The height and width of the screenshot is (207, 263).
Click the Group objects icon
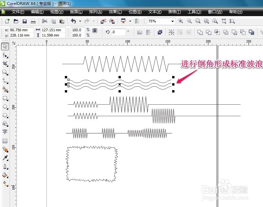pyautogui.click(x=171, y=32)
